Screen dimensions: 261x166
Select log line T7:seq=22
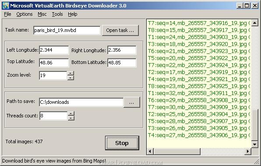(199, 65)
